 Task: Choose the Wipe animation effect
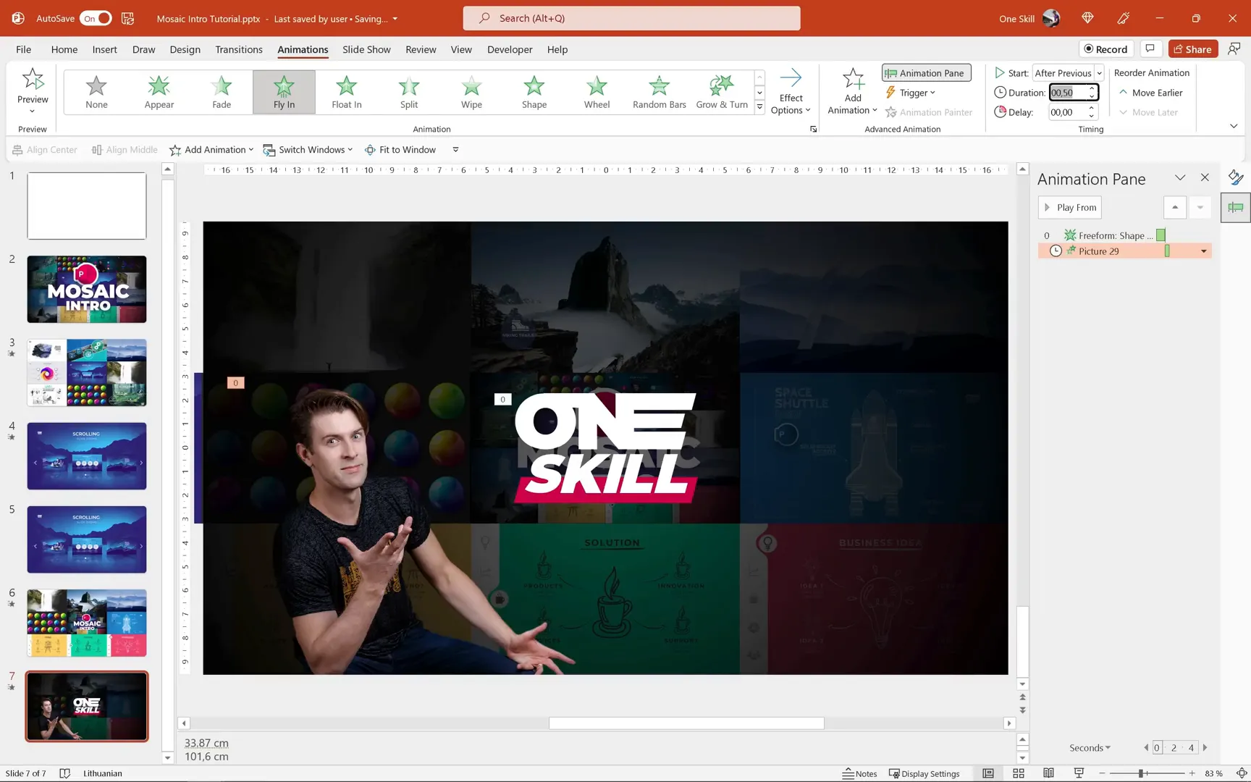pyautogui.click(x=471, y=92)
